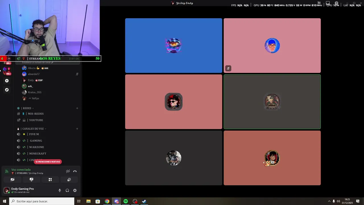Share your screen button
Viewport: 364px width, 205px height.
point(31,180)
